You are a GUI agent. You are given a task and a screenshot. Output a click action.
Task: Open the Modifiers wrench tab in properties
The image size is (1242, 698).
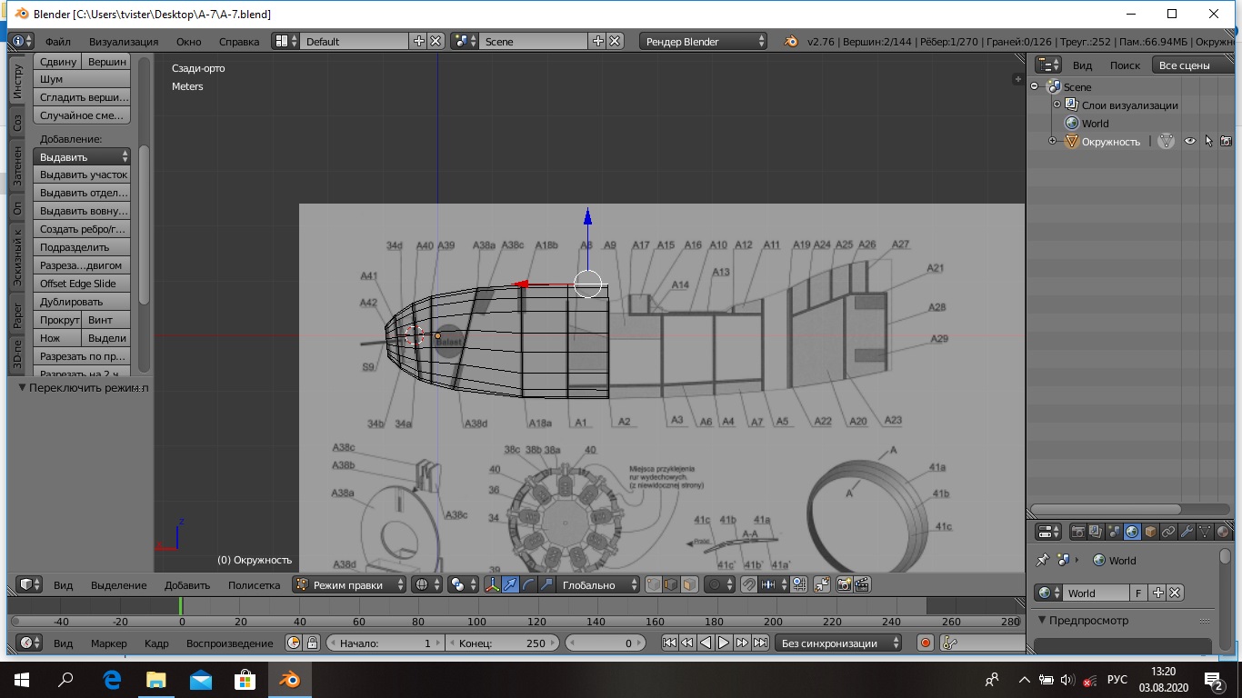1187,532
